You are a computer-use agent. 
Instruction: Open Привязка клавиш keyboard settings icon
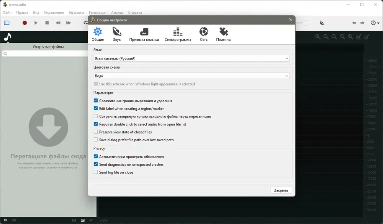144,32
